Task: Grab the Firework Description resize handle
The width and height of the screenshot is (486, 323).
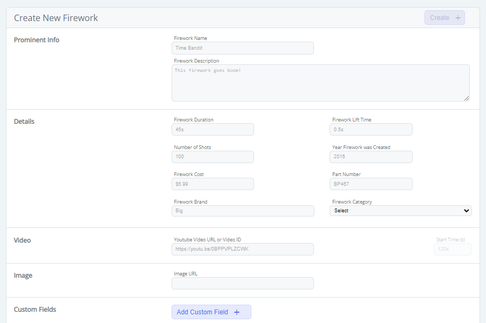Action: coord(466,98)
